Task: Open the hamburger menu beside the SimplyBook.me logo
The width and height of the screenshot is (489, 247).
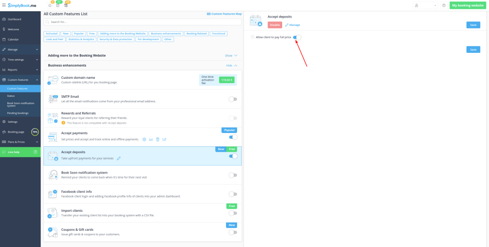Action: [4, 5]
